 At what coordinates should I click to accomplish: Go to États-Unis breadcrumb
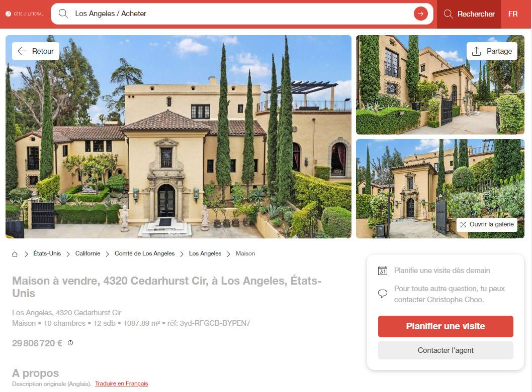(x=47, y=253)
